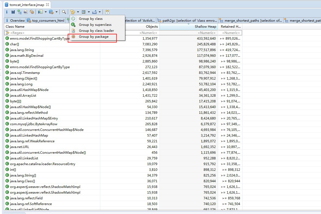Select Group by class loader
The height and width of the screenshot is (214, 321).
pyautogui.click(x=96, y=31)
